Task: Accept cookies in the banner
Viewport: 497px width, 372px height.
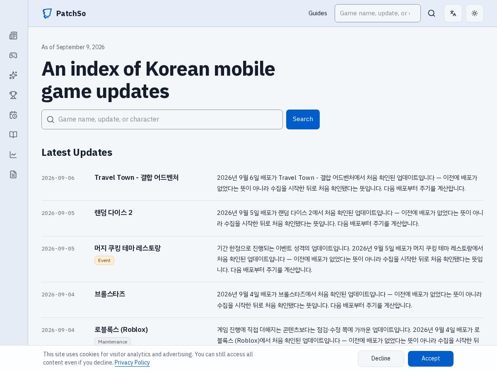Action: point(431,359)
